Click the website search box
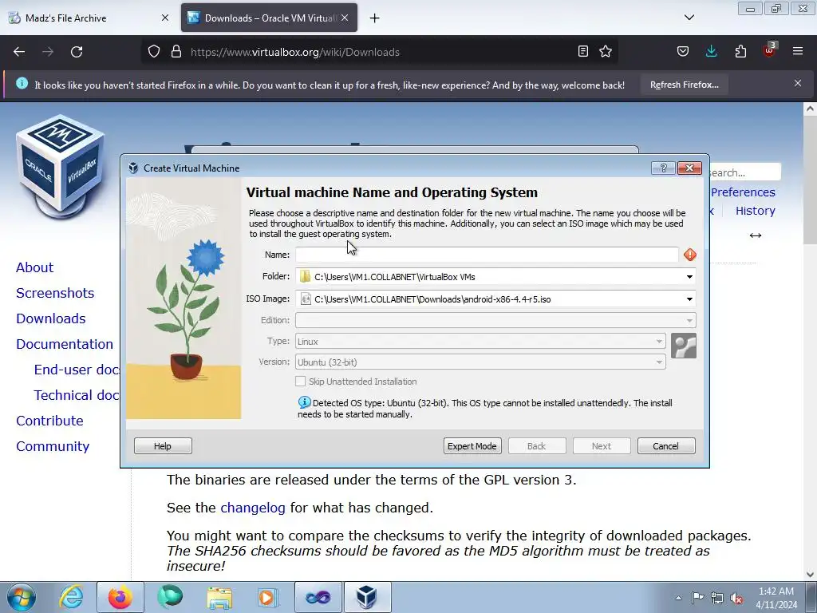This screenshot has height=613, width=817. point(745,172)
